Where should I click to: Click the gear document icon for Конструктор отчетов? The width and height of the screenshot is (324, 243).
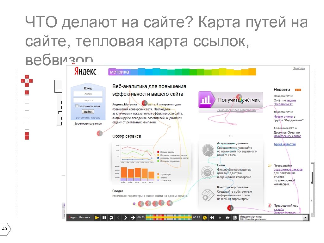coord(208,195)
